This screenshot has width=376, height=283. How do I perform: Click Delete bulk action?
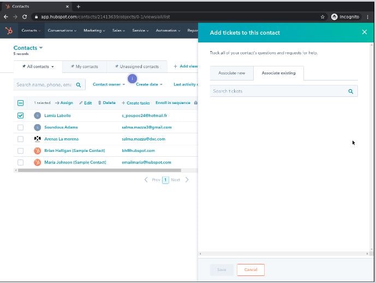click(107, 103)
